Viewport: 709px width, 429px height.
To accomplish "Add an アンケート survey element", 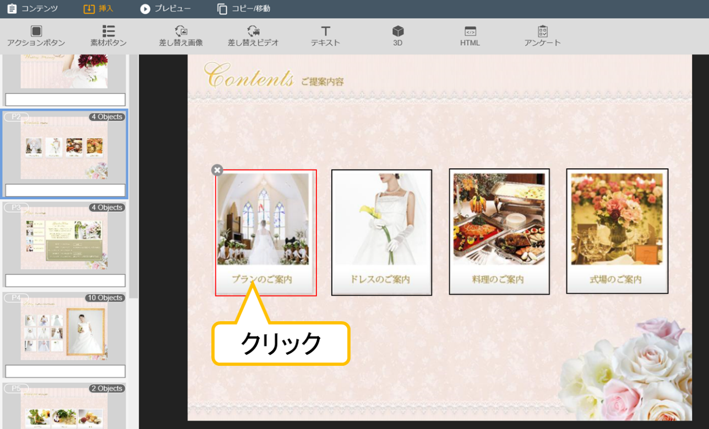I will click(x=542, y=36).
